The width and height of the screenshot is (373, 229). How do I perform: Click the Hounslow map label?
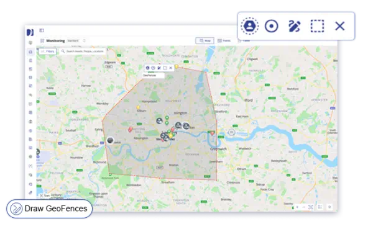click(x=76, y=158)
